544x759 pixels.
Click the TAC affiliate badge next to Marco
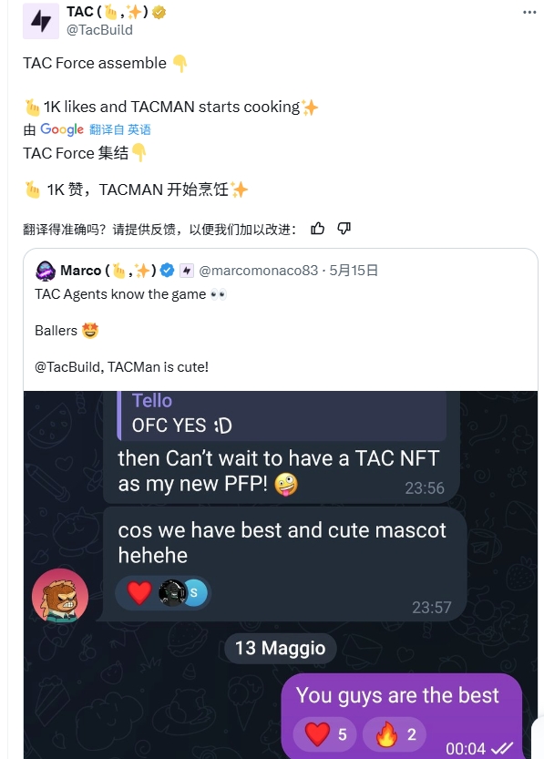tap(186, 271)
